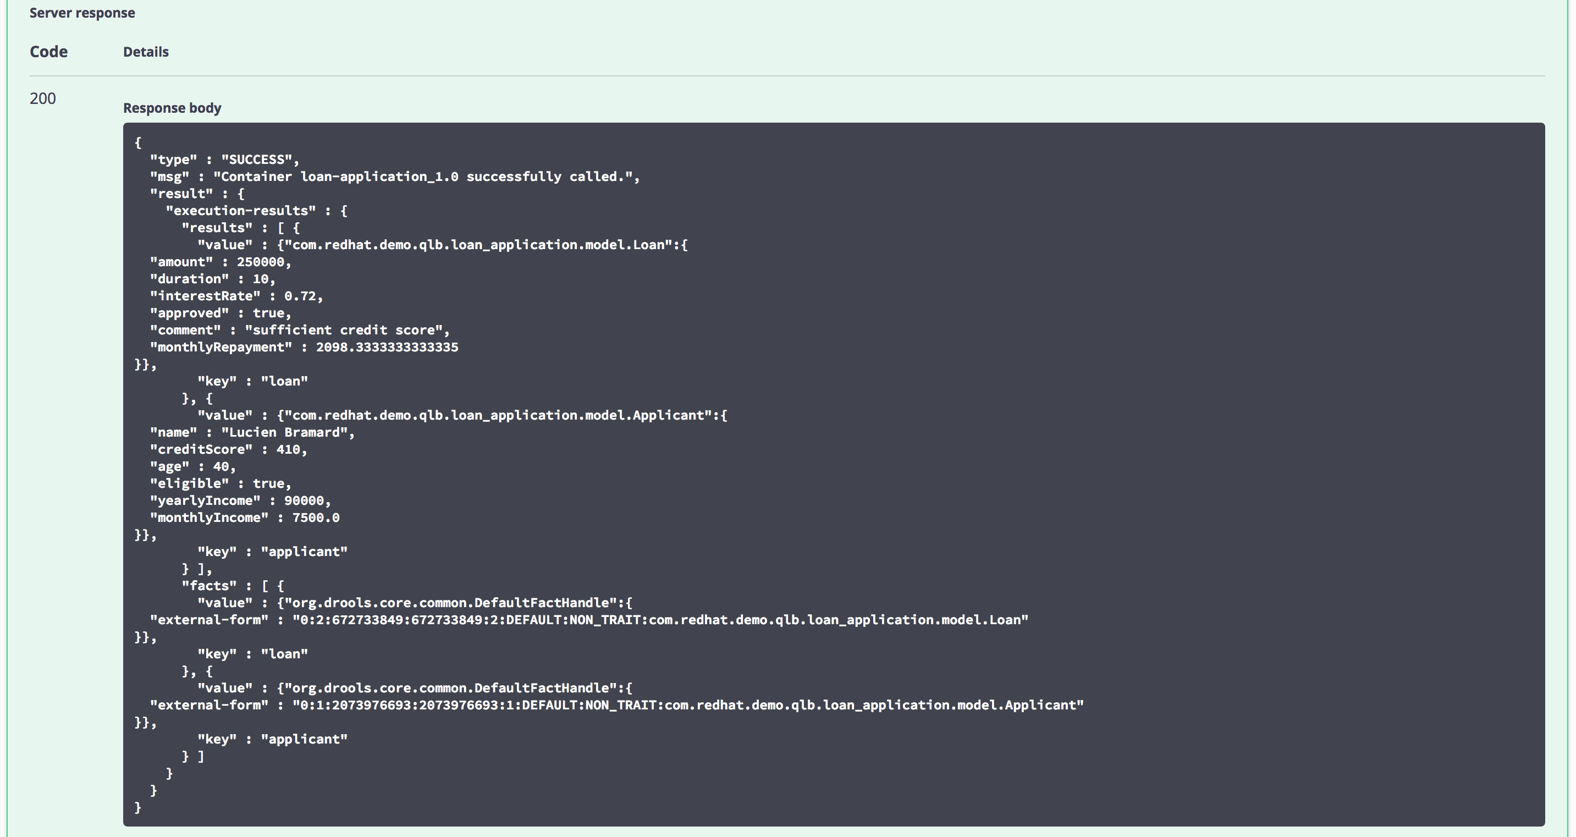
Task: Click the Code column header
Action: coord(48,52)
